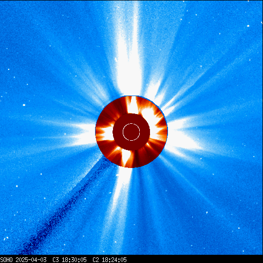The height and width of the screenshot is (263, 263).
Task: Click the dark red occulting disk
Action: point(131,132)
